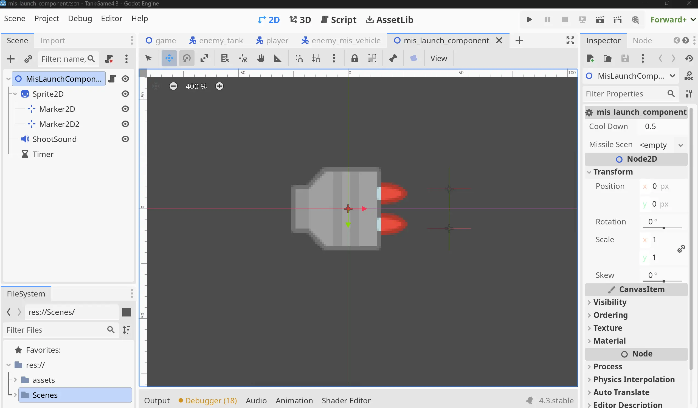Sort files in FileSystem panel
698x408 pixels.
[x=126, y=330]
